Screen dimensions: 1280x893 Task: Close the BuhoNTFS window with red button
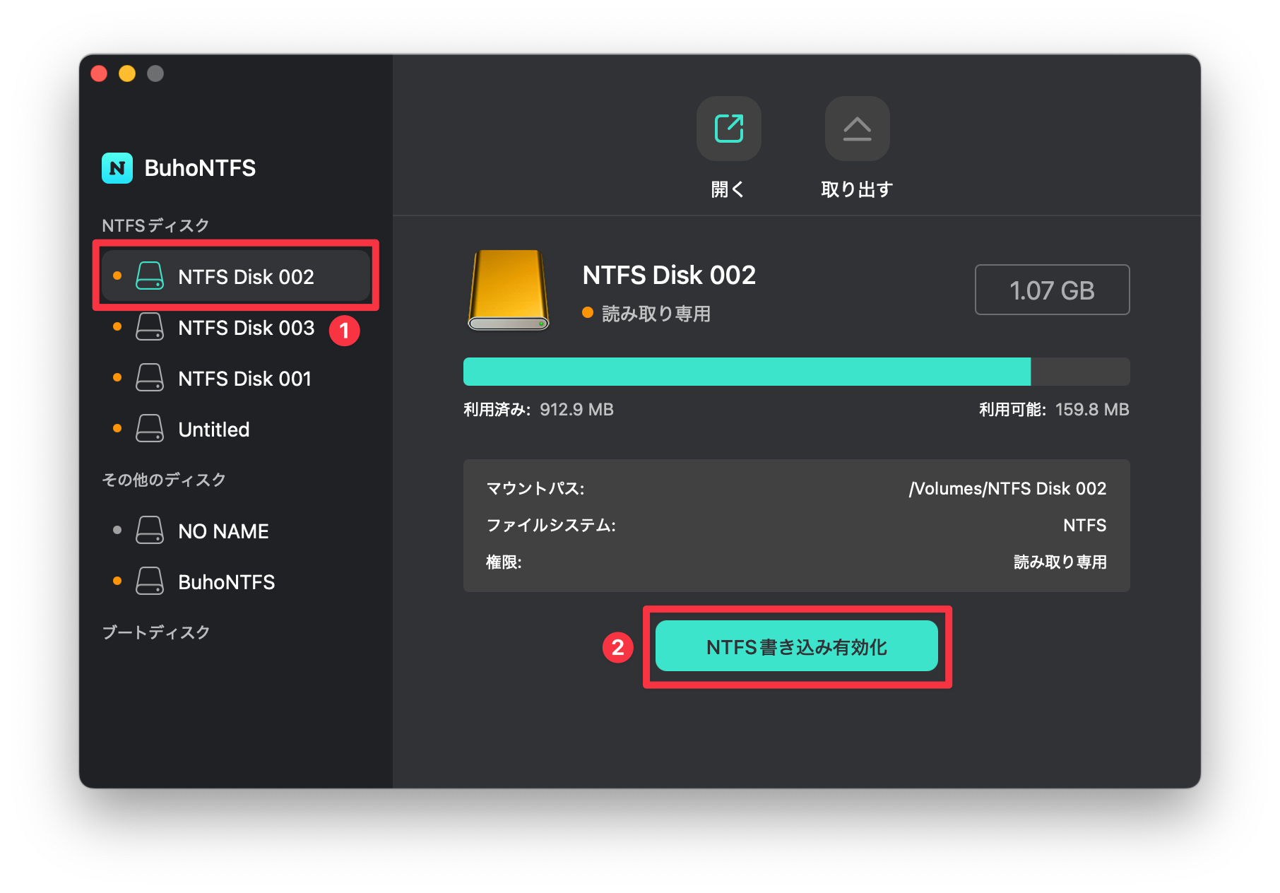[99, 73]
